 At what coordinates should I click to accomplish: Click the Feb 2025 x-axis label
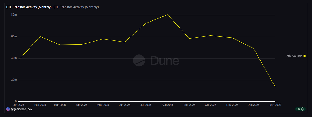coord(40,105)
